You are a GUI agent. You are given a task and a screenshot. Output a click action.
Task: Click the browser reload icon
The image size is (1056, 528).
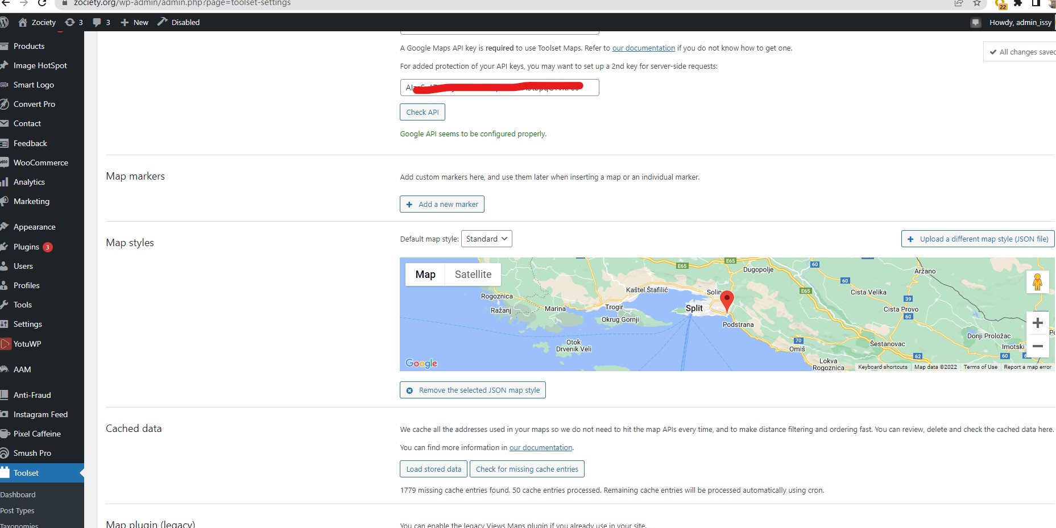(x=42, y=3)
